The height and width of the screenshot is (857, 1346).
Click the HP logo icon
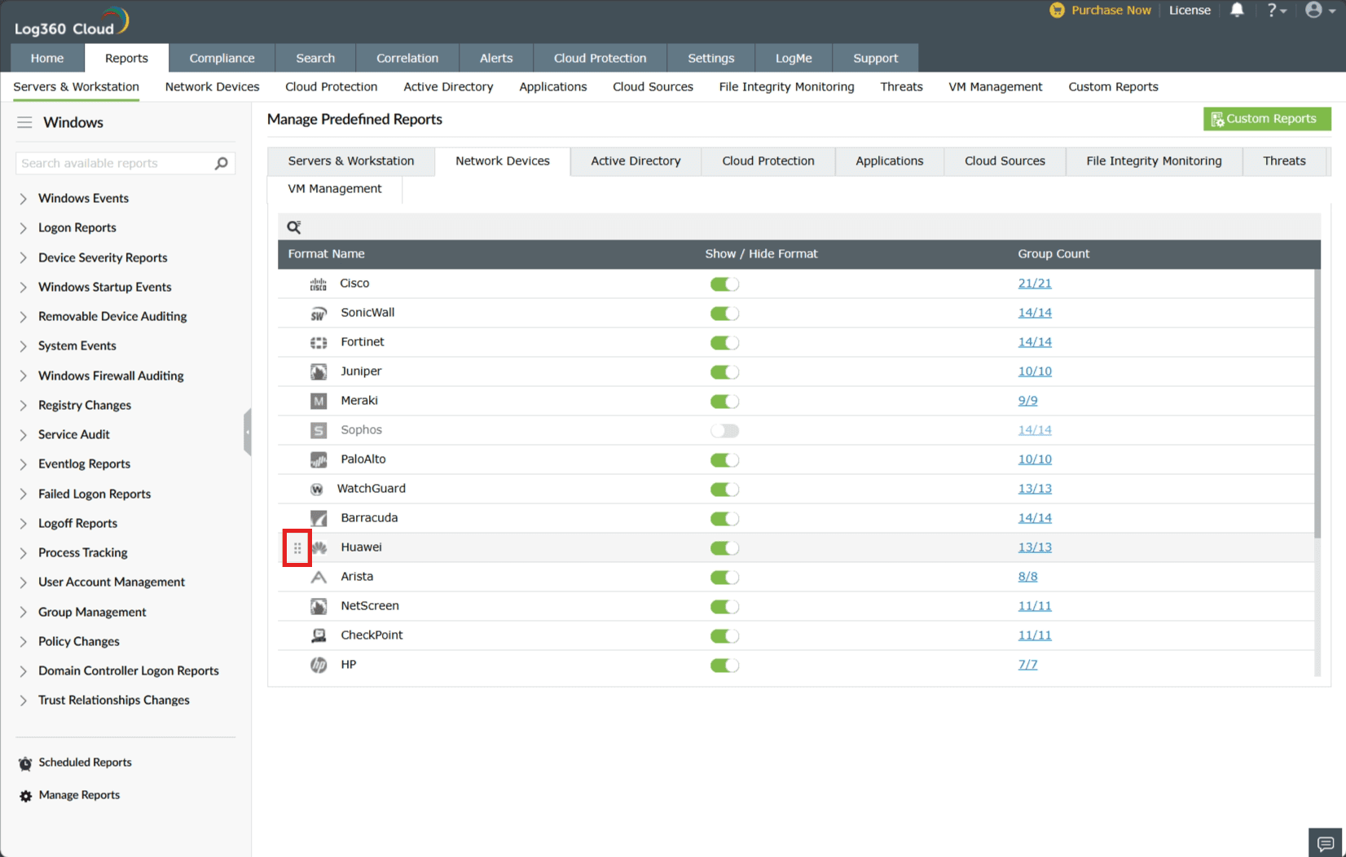[318, 664]
